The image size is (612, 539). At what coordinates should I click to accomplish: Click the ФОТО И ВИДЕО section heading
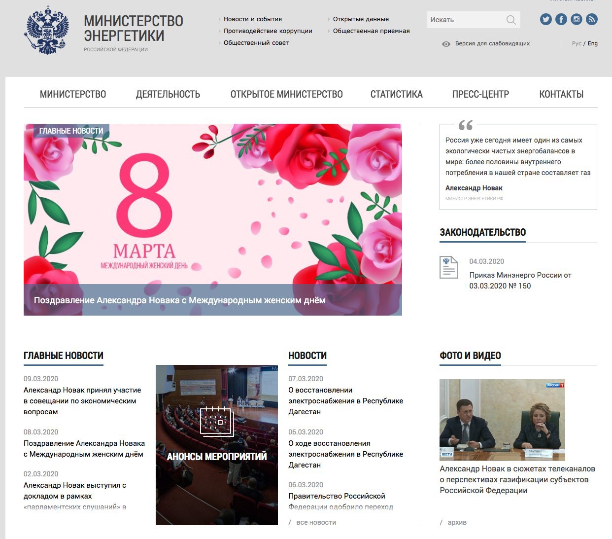[470, 356]
